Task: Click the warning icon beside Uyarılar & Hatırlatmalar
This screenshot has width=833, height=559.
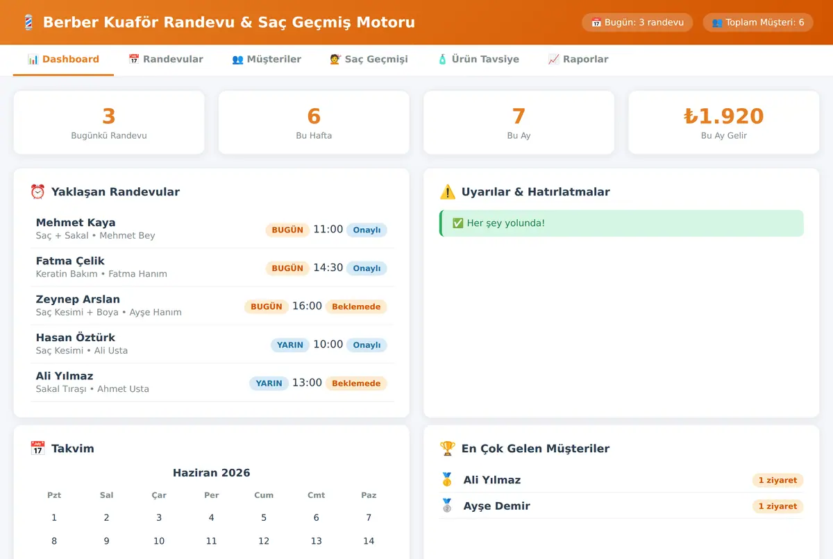Action: point(448,192)
